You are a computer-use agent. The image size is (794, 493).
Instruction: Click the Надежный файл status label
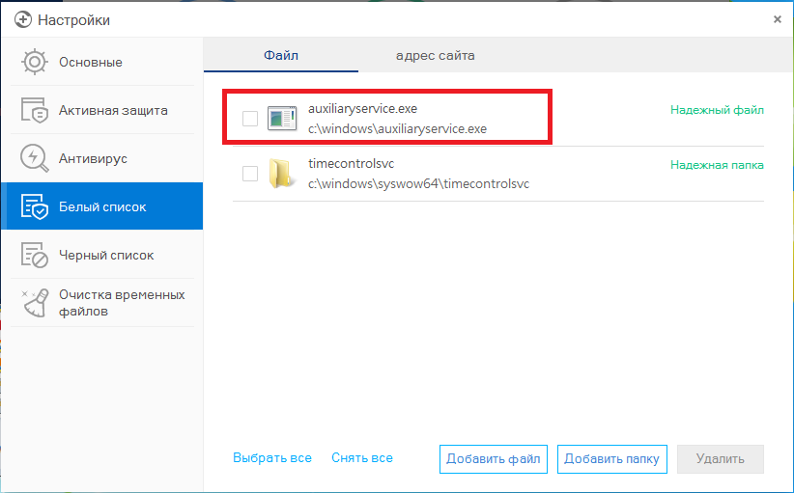coord(717,110)
